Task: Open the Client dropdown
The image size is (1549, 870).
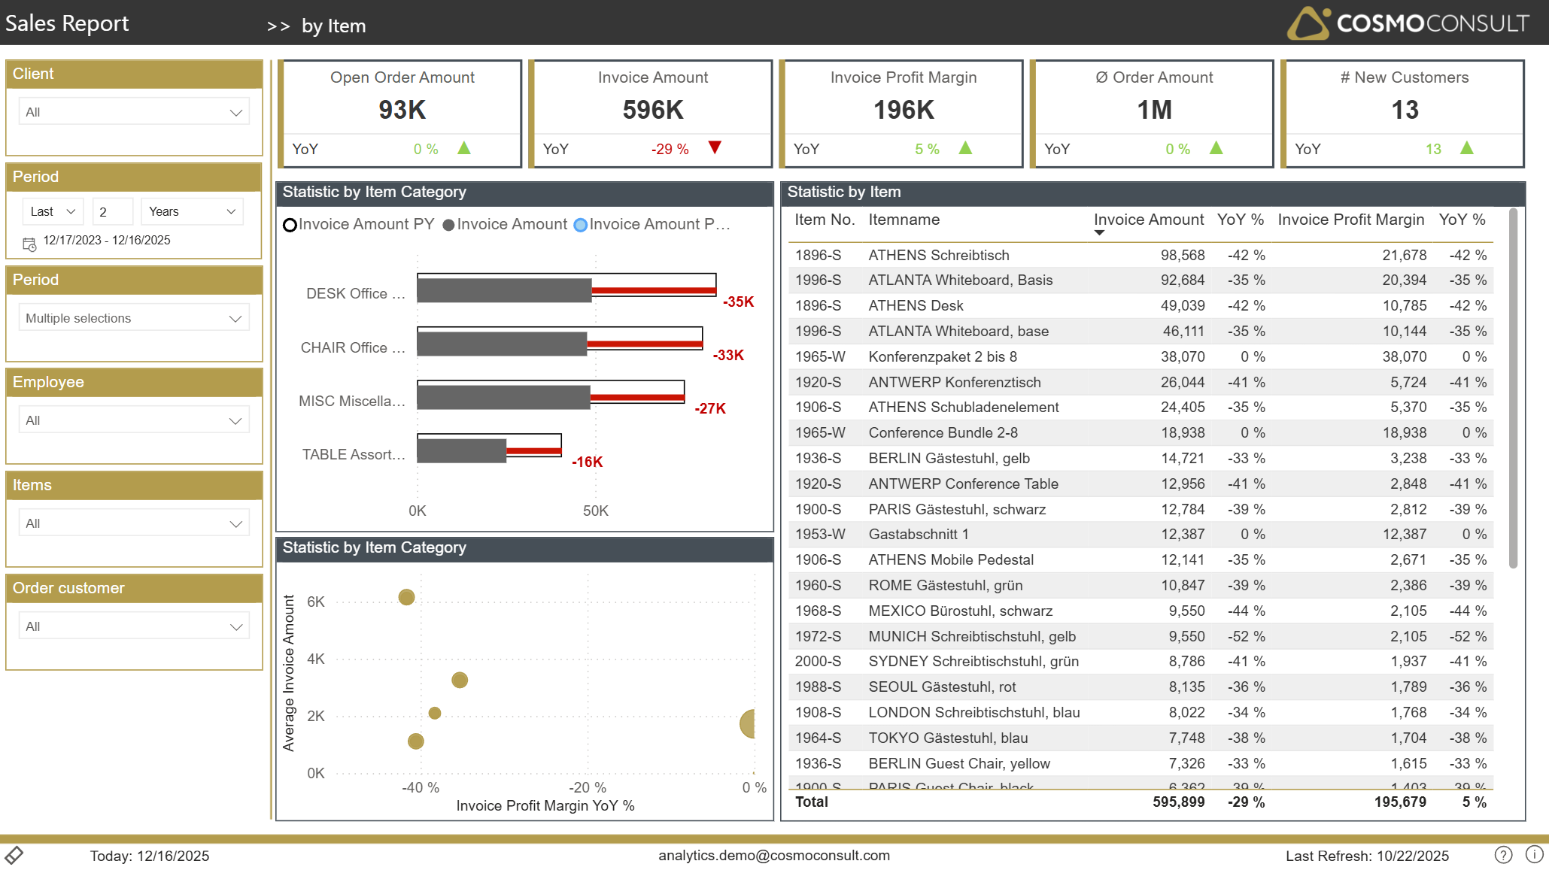Action: coord(134,112)
